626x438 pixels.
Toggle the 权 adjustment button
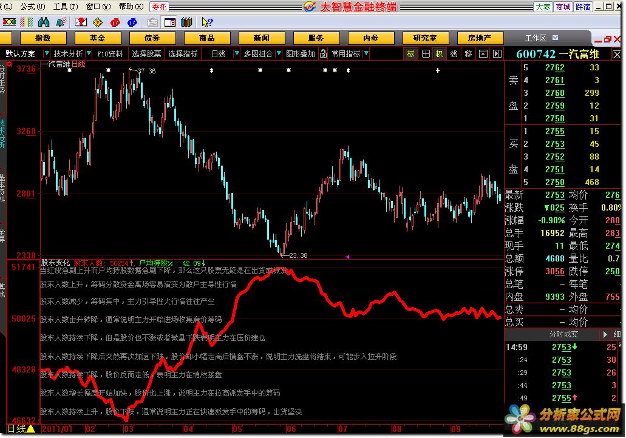[439, 53]
